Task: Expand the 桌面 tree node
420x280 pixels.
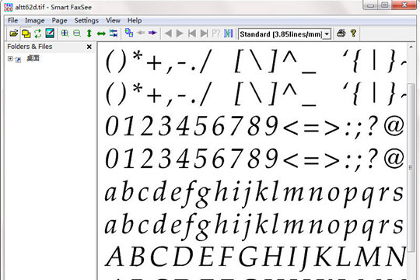Action: 10,58
